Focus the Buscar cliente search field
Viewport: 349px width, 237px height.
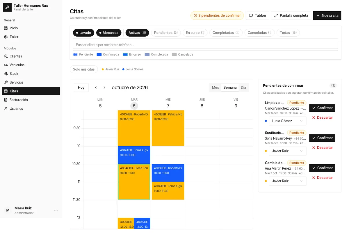205,44
